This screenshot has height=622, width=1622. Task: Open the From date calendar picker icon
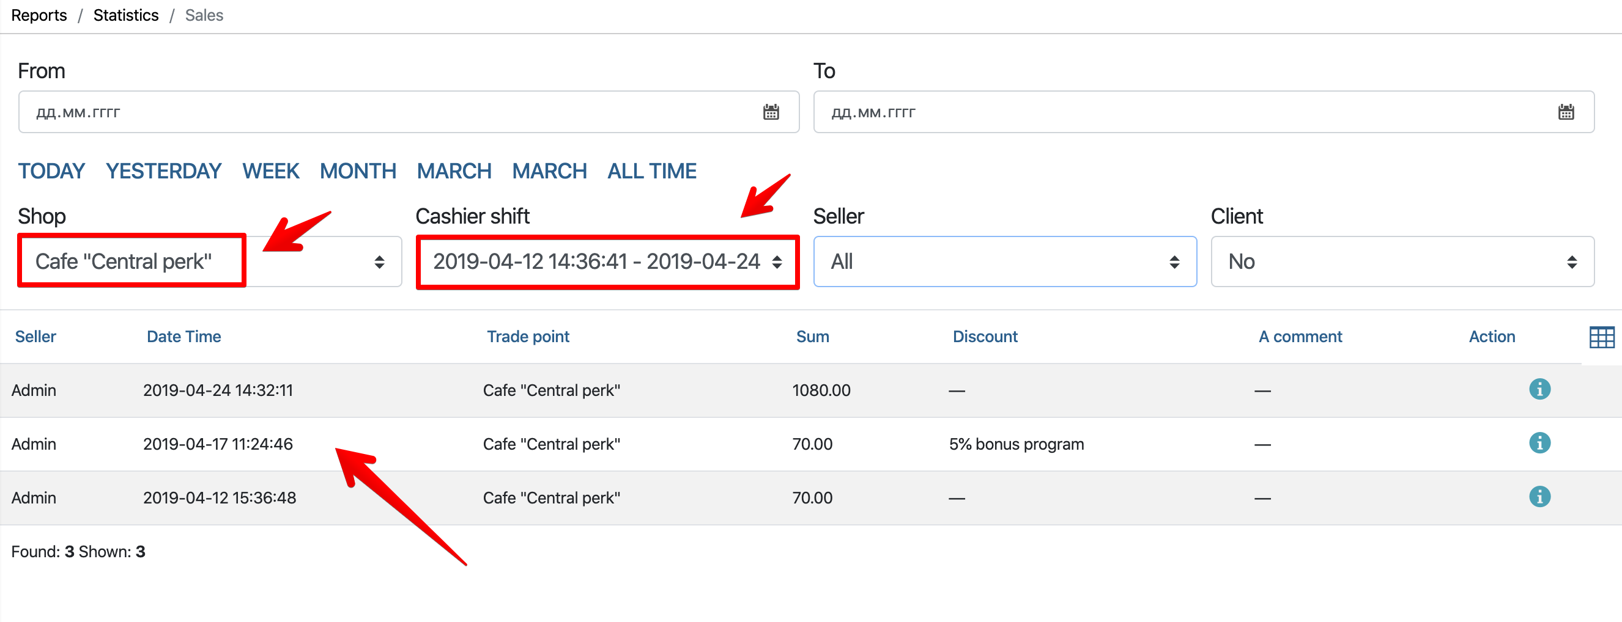771,112
